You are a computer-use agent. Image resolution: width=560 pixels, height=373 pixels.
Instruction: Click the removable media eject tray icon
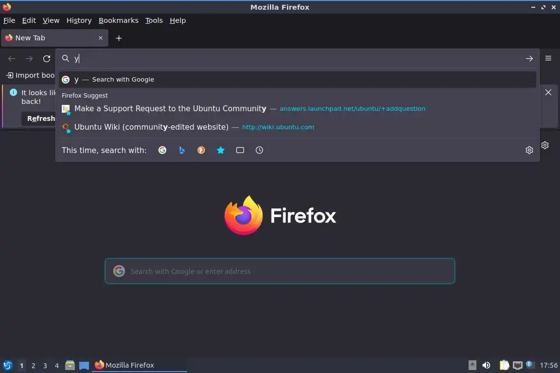pyautogui.click(x=472, y=365)
